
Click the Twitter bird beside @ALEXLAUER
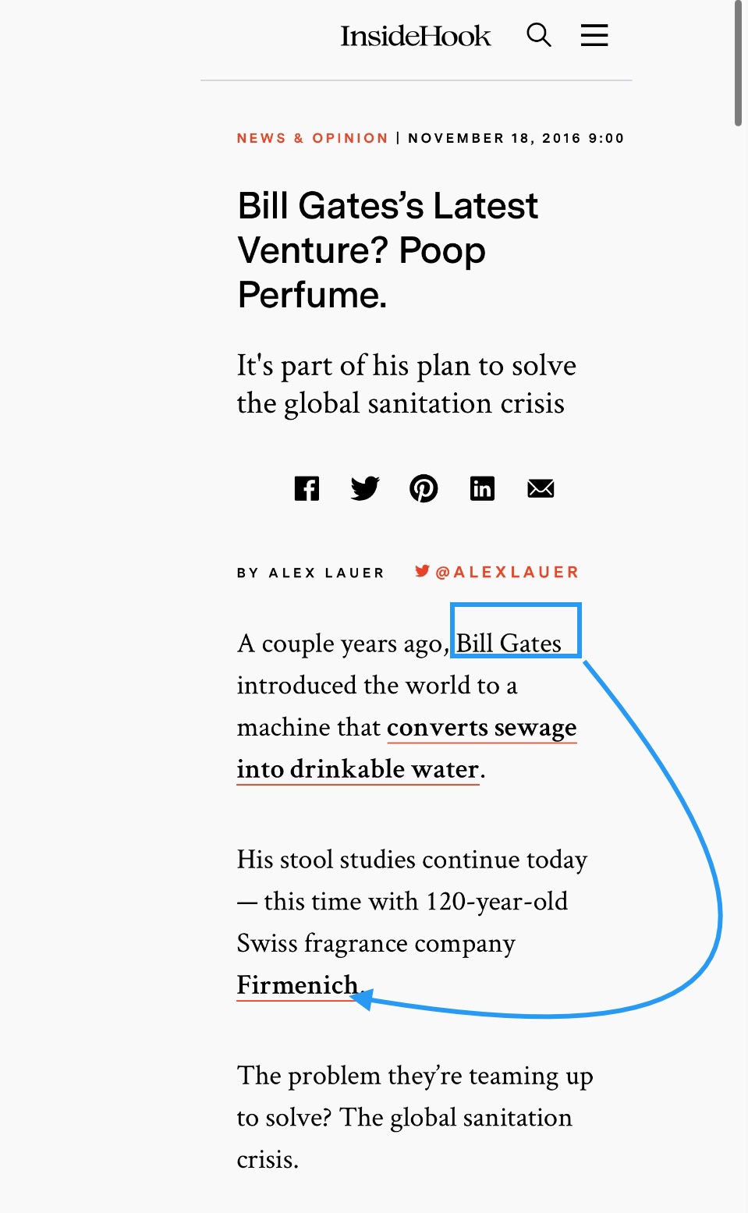tap(423, 571)
